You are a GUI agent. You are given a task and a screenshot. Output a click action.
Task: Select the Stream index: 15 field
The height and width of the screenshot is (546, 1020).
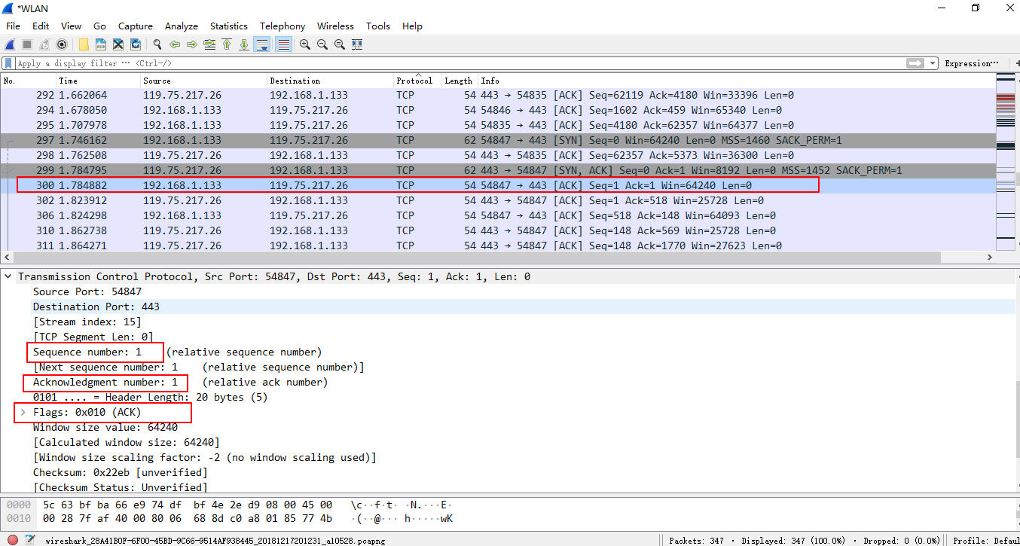(87, 322)
